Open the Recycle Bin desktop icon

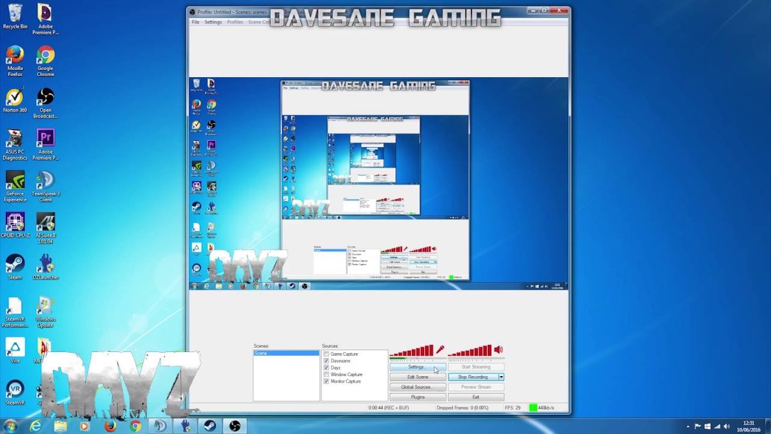pyautogui.click(x=15, y=16)
